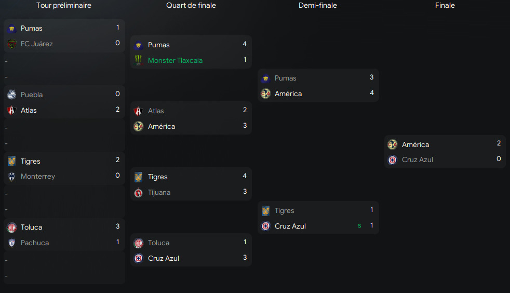Click the Demi-finale column heading
Image resolution: width=510 pixels, height=293 pixels.
coord(318,5)
